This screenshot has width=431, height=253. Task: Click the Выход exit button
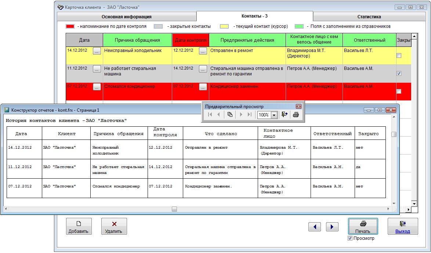(402, 226)
